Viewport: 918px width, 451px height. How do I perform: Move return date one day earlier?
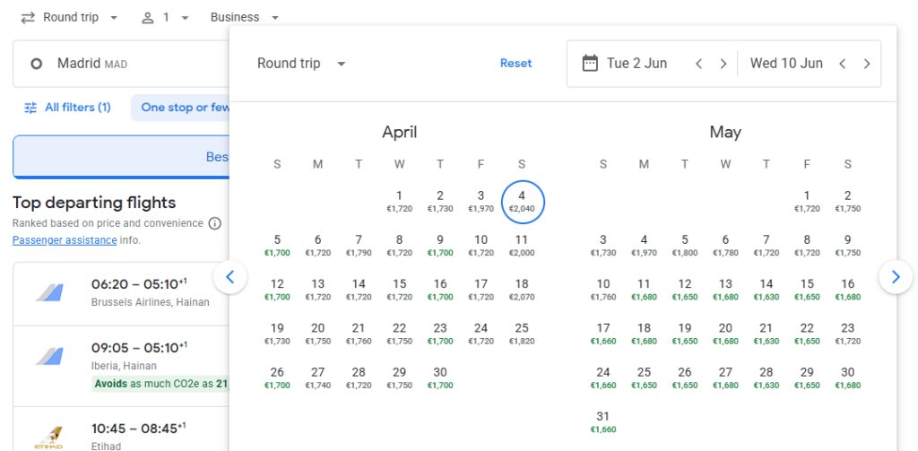coord(842,64)
